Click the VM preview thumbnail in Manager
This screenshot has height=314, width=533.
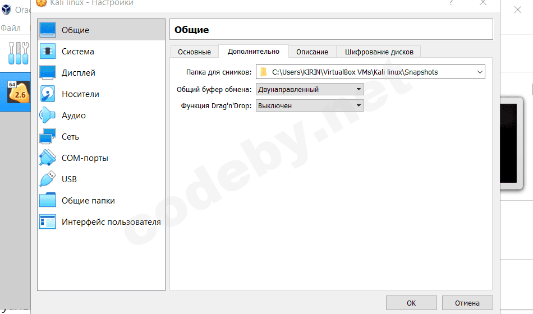tap(512, 143)
